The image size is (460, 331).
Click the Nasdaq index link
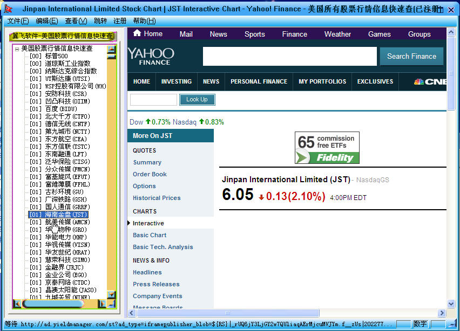185,122
